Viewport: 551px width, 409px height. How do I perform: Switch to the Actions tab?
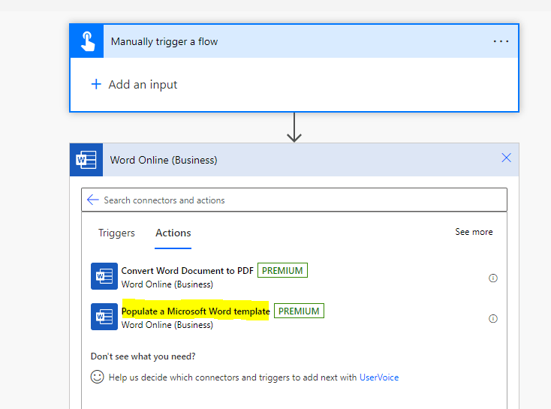coord(173,233)
